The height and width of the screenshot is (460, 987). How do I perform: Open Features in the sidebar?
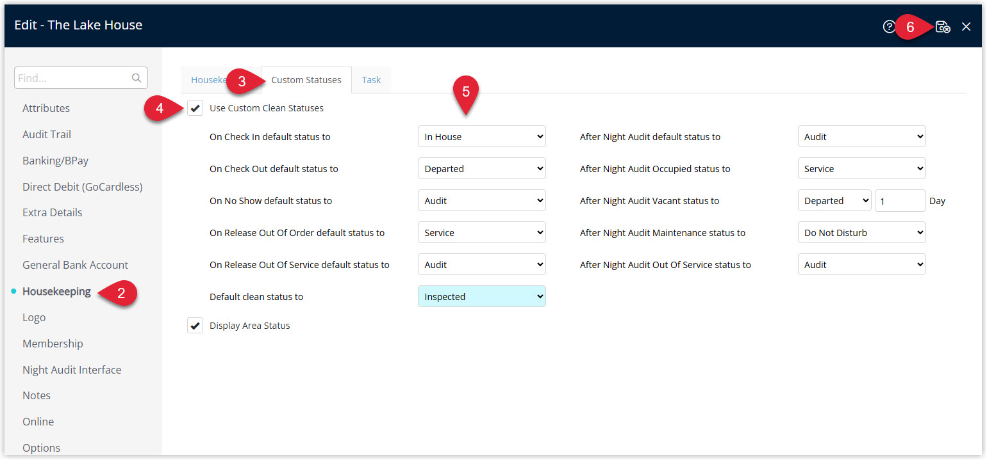[x=43, y=239]
